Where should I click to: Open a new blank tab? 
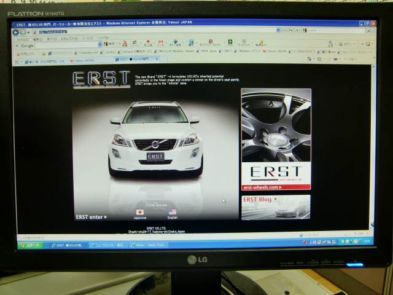[163, 59]
